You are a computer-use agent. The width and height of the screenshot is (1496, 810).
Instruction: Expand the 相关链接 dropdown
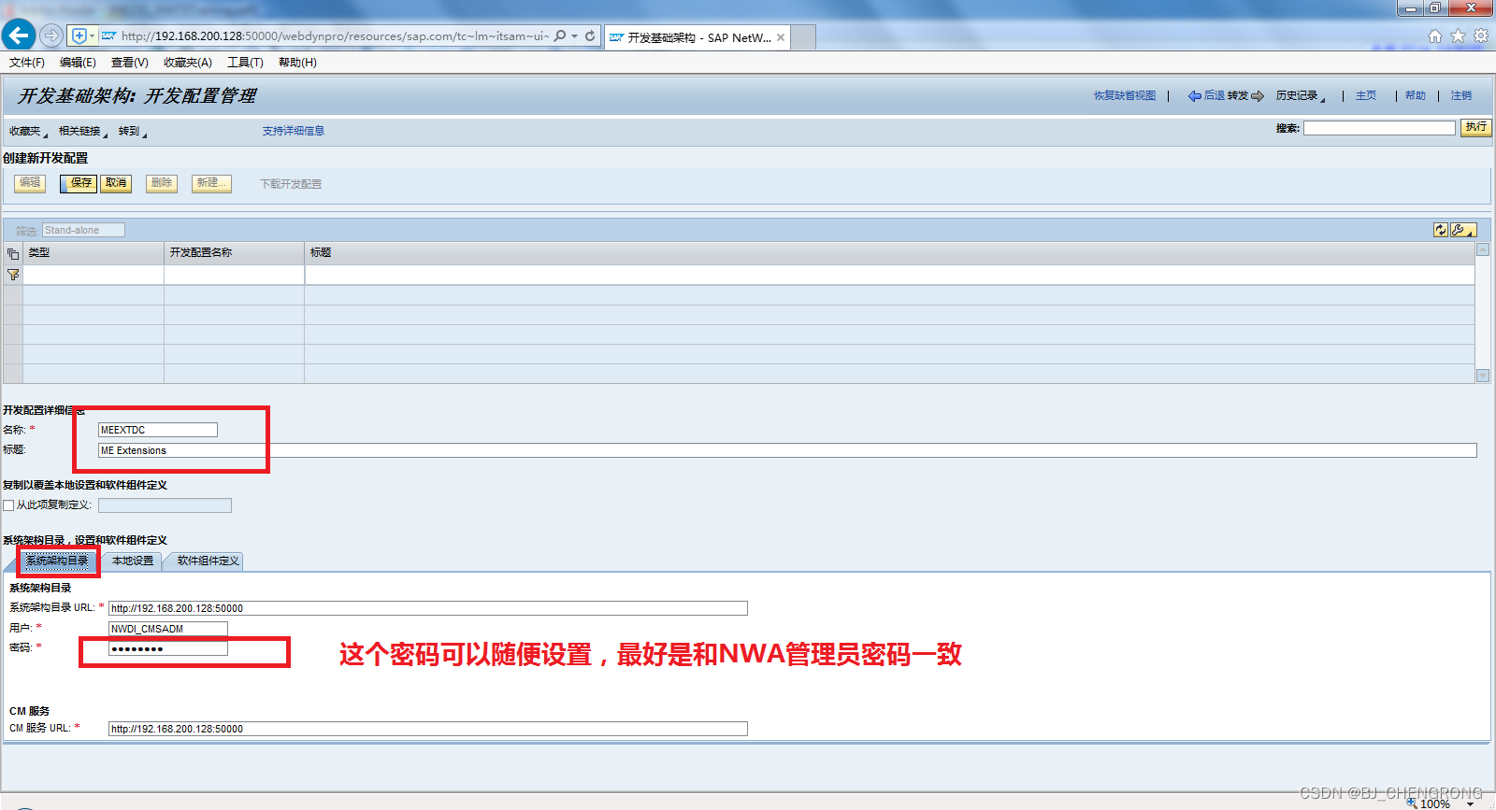point(83,131)
